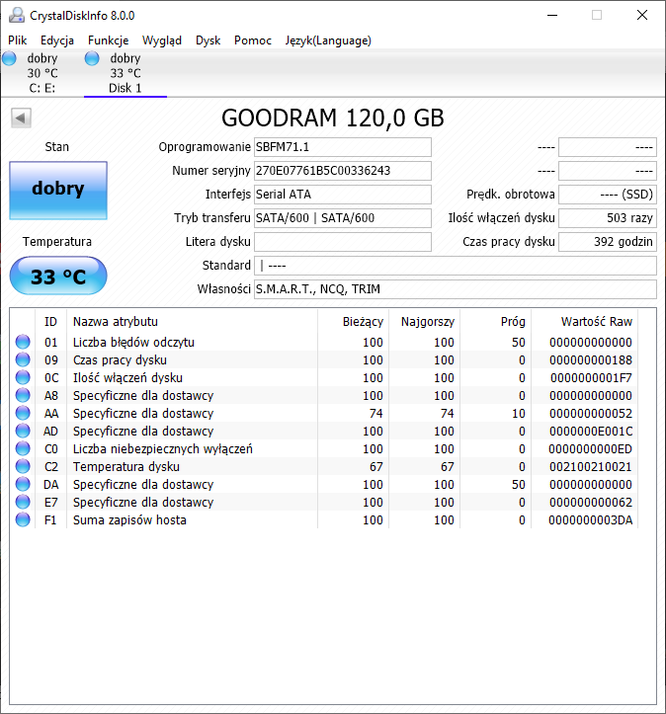Click the serial number field
The width and height of the screenshot is (666, 714).
pyautogui.click(x=343, y=171)
